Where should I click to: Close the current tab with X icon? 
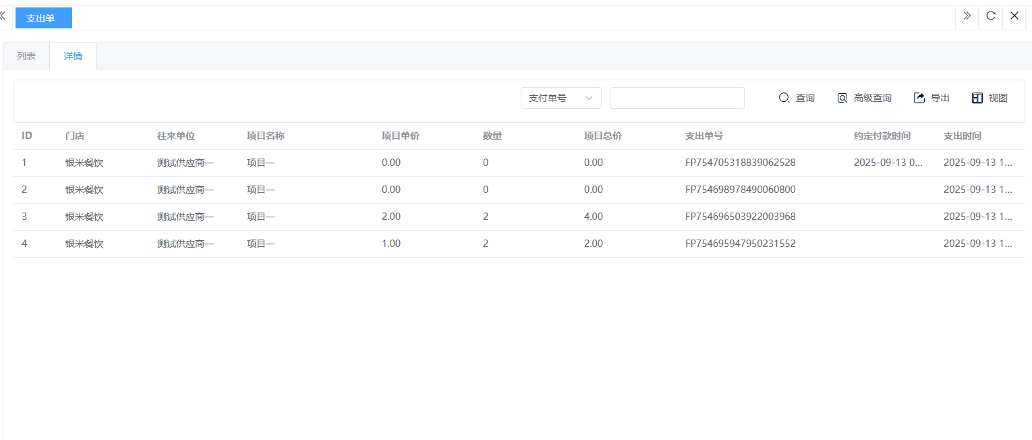(x=1014, y=16)
